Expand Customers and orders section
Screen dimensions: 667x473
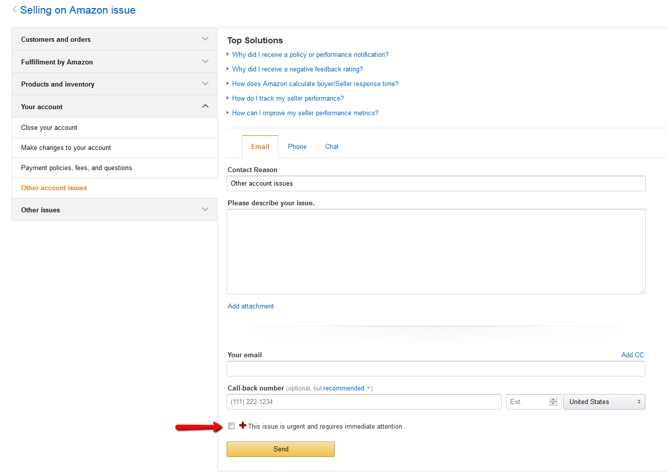click(115, 39)
